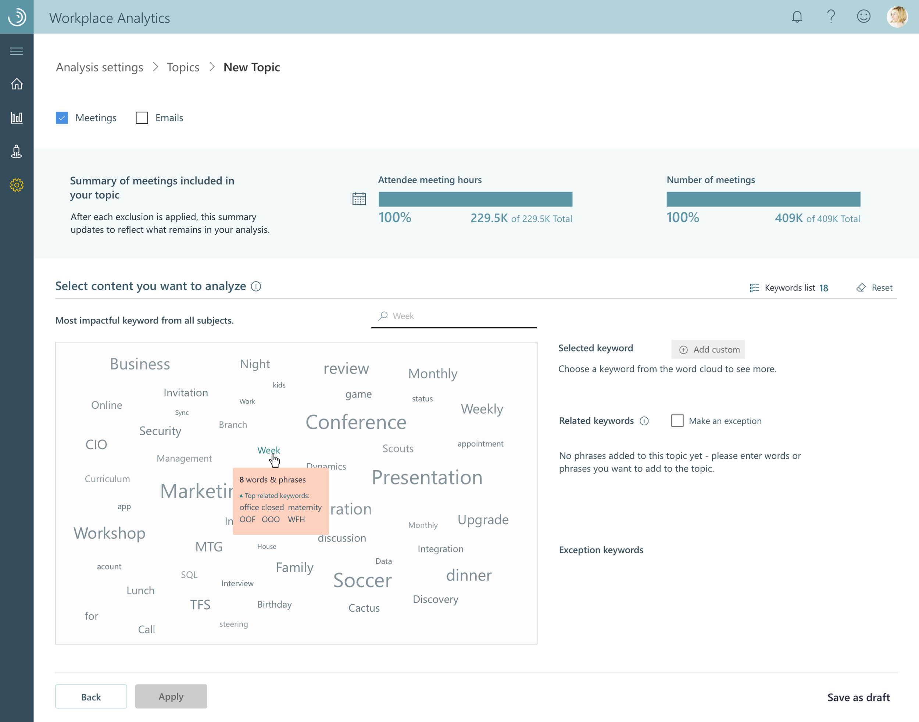Click the Reset eraser icon
This screenshot has height=722, width=919.
click(x=861, y=288)
